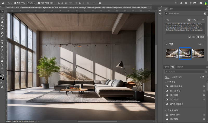Image resolution: width=208 pixels, height=123 pixels.
Task: Switch to the 레이어 panel tab
Action: tap(166, 67)
